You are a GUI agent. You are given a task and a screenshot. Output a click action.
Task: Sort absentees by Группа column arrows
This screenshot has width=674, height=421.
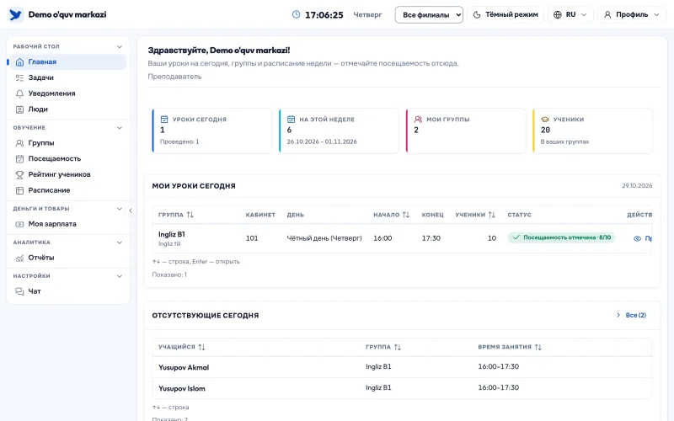tap(398, 347)
